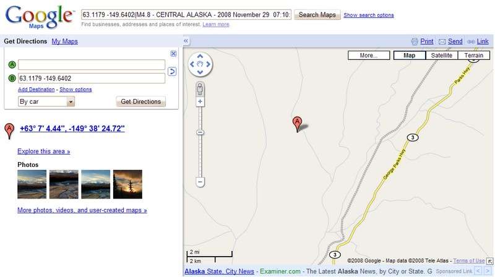Collapse the left panel with the double-arrow icon

[186, 41]
